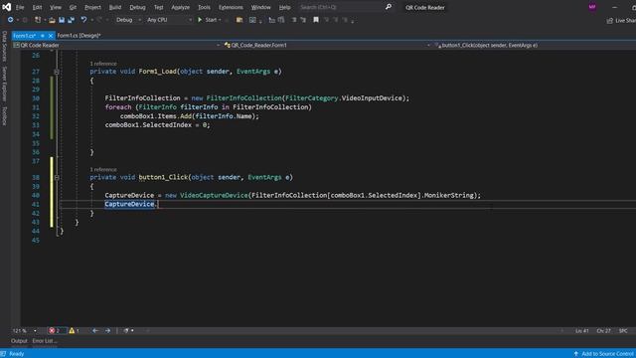Click the Start debugging button label
Image resolution: width=636 pixels, height=358 pixels.
[211, 20]
